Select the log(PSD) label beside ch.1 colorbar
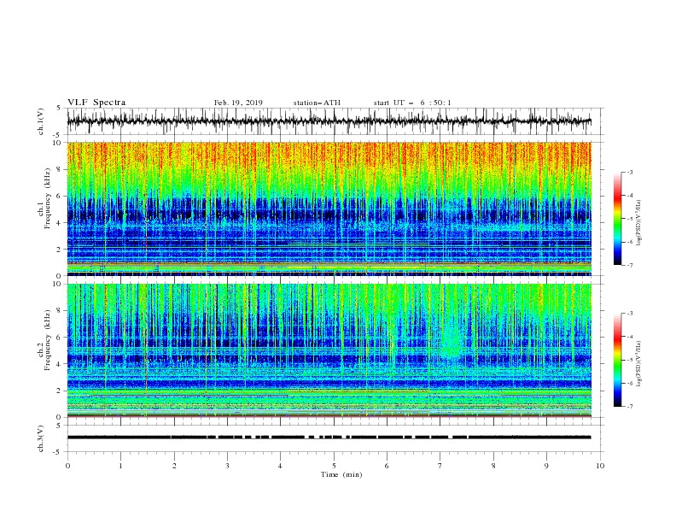 click(x=639, y=223)
